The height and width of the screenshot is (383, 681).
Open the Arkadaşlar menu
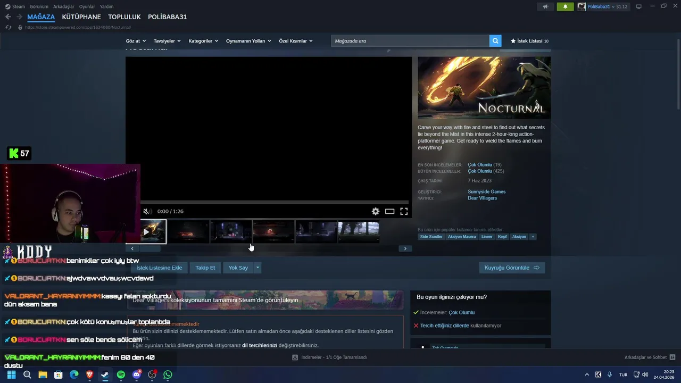(64, 6)
